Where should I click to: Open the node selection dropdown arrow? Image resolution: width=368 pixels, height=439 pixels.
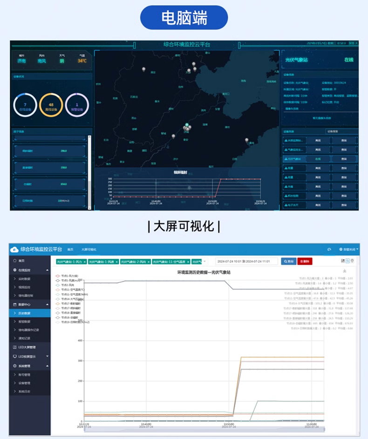tap(204, 261)
